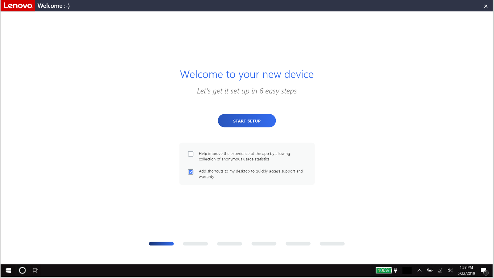Open the volume speaker tray icon
Image resolution: width=494 pixels, height=278 pixels.
pyautogui.click(x=450, y=270)
